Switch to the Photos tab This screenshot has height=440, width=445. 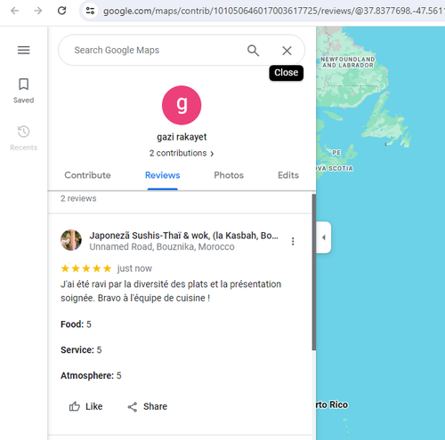[229, 175]
